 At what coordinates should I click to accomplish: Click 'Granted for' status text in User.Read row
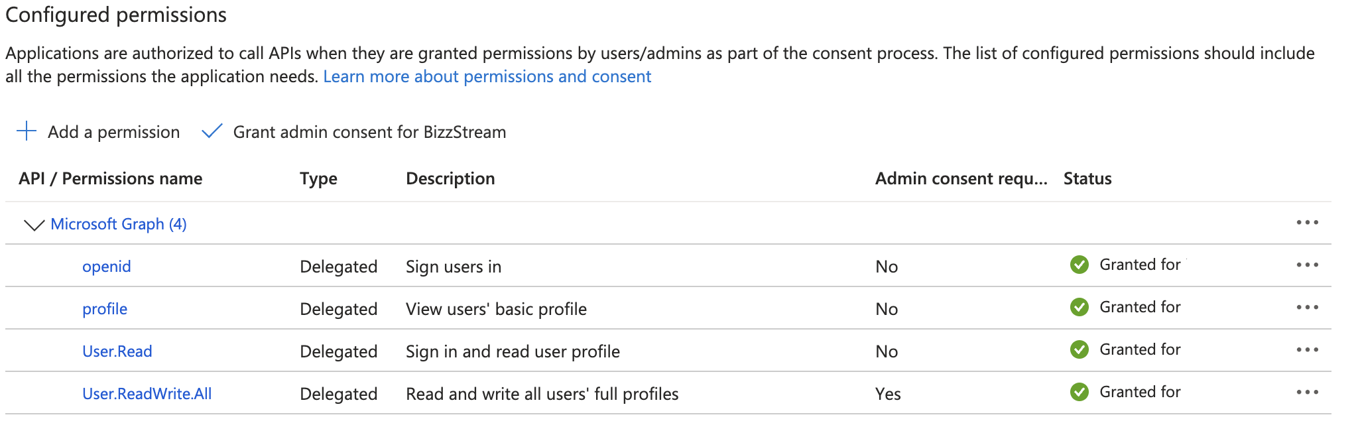tap(1140, 349)
